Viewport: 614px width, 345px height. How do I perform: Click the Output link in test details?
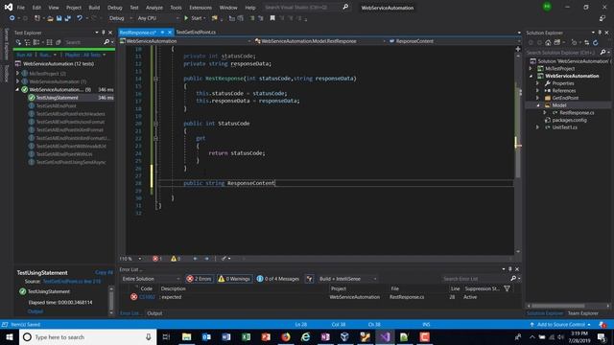(35, 311)
